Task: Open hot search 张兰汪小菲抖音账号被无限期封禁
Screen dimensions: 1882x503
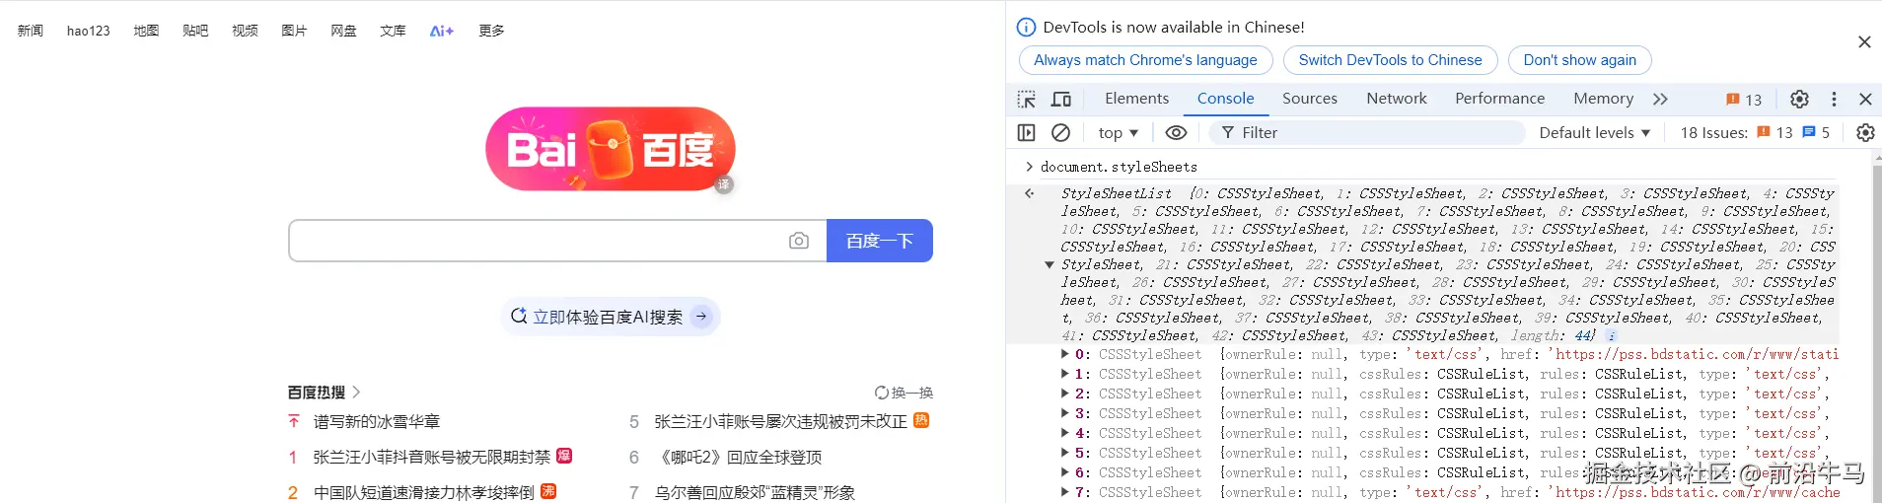Action: coord(432,457)
